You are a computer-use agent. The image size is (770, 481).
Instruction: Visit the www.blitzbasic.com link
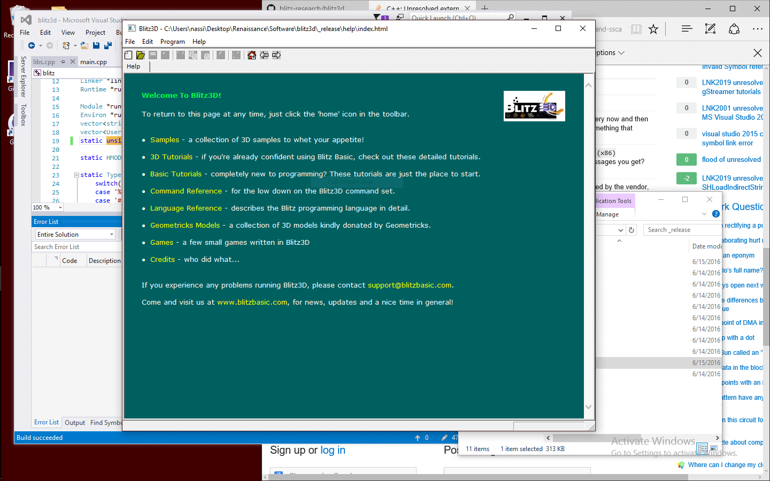point(252,302)
